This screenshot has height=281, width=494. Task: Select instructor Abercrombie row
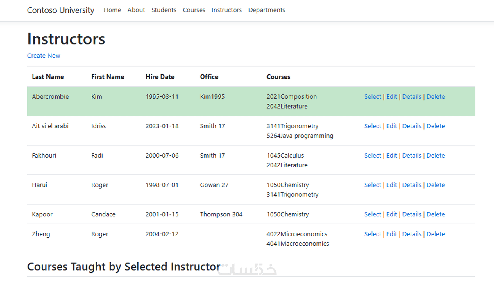tap(372, 97)
